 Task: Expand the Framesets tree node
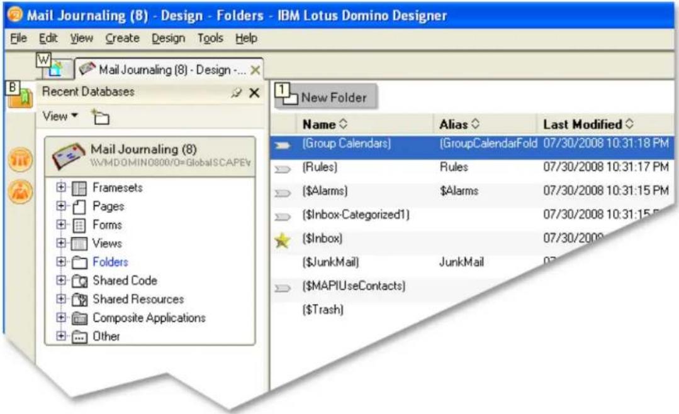[61, 187]
